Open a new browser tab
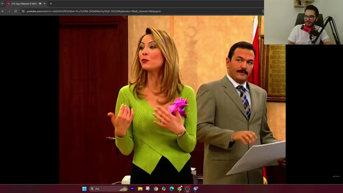Screen dimensions: 343x193 point(51,3)
